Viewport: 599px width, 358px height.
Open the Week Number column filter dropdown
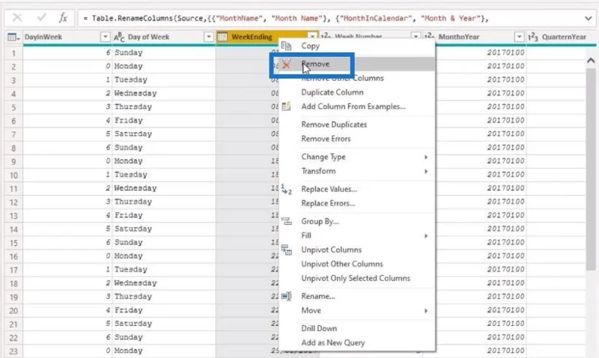pyautogui.click(x=416, y=37)
